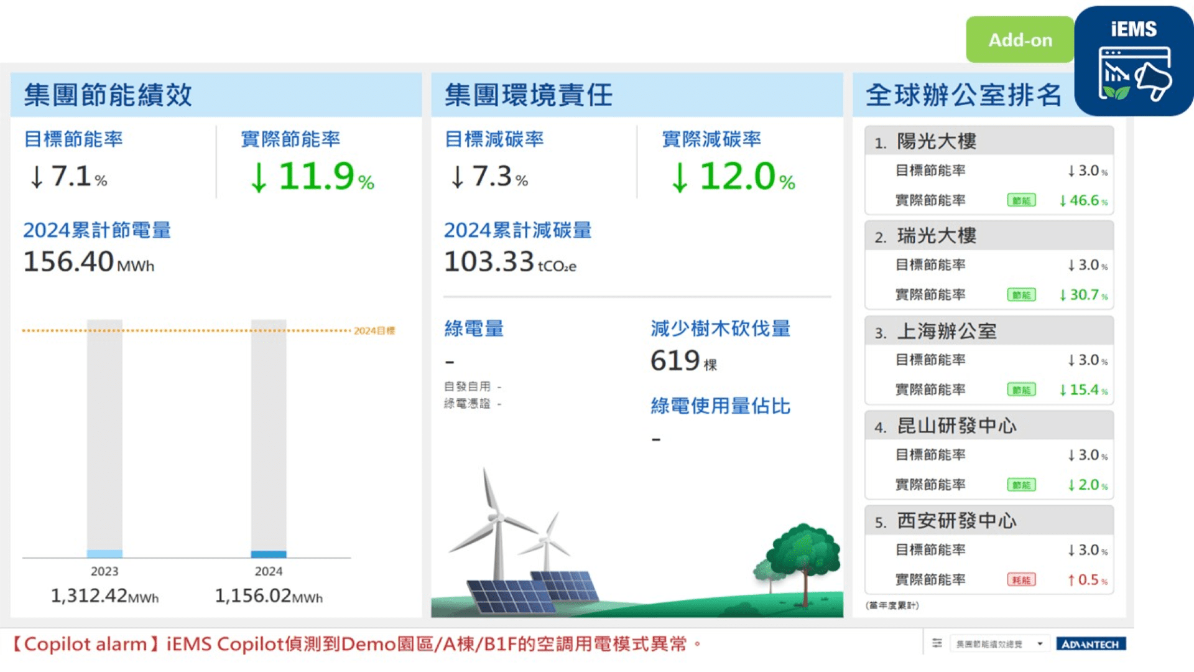The height and width of the screenshot is (672, 1194).
Task: Click 節能 badge under 上海辦公室
Action: click(x=1021, y=390)
